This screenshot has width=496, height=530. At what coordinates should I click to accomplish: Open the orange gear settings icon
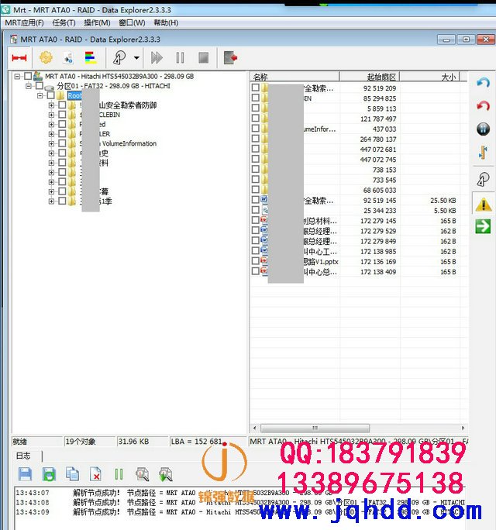(46, 58)
